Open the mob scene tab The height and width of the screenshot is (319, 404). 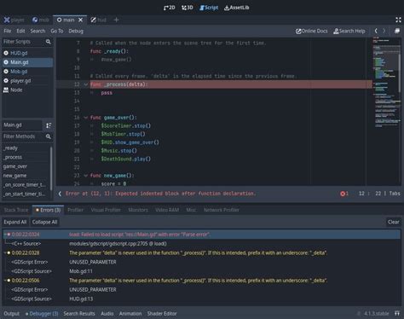pyautogui.click(x=41, y=20)
